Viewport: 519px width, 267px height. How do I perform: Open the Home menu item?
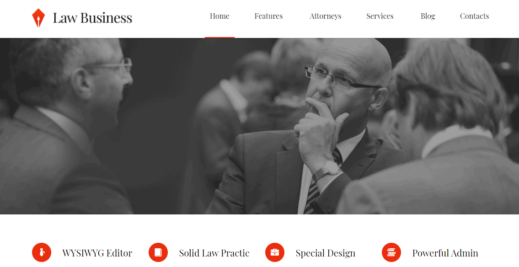point(219,16)
